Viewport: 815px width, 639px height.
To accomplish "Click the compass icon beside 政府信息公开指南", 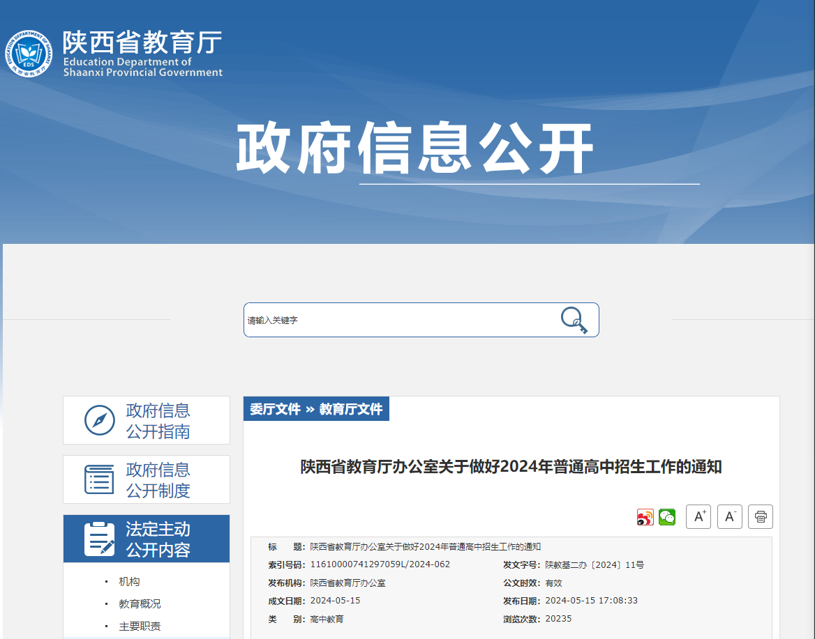I will pos(102,419).
